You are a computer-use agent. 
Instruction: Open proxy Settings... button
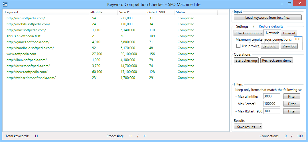pos(270,46)
